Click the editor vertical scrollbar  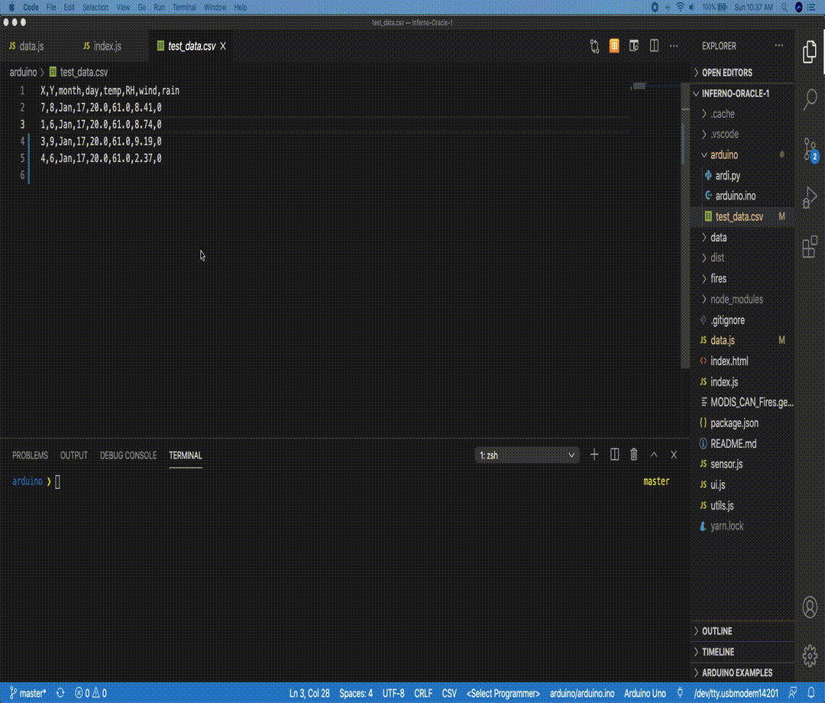tap(685, 226)
